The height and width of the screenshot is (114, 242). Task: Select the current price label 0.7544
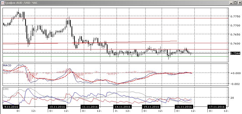coord(235,53)
